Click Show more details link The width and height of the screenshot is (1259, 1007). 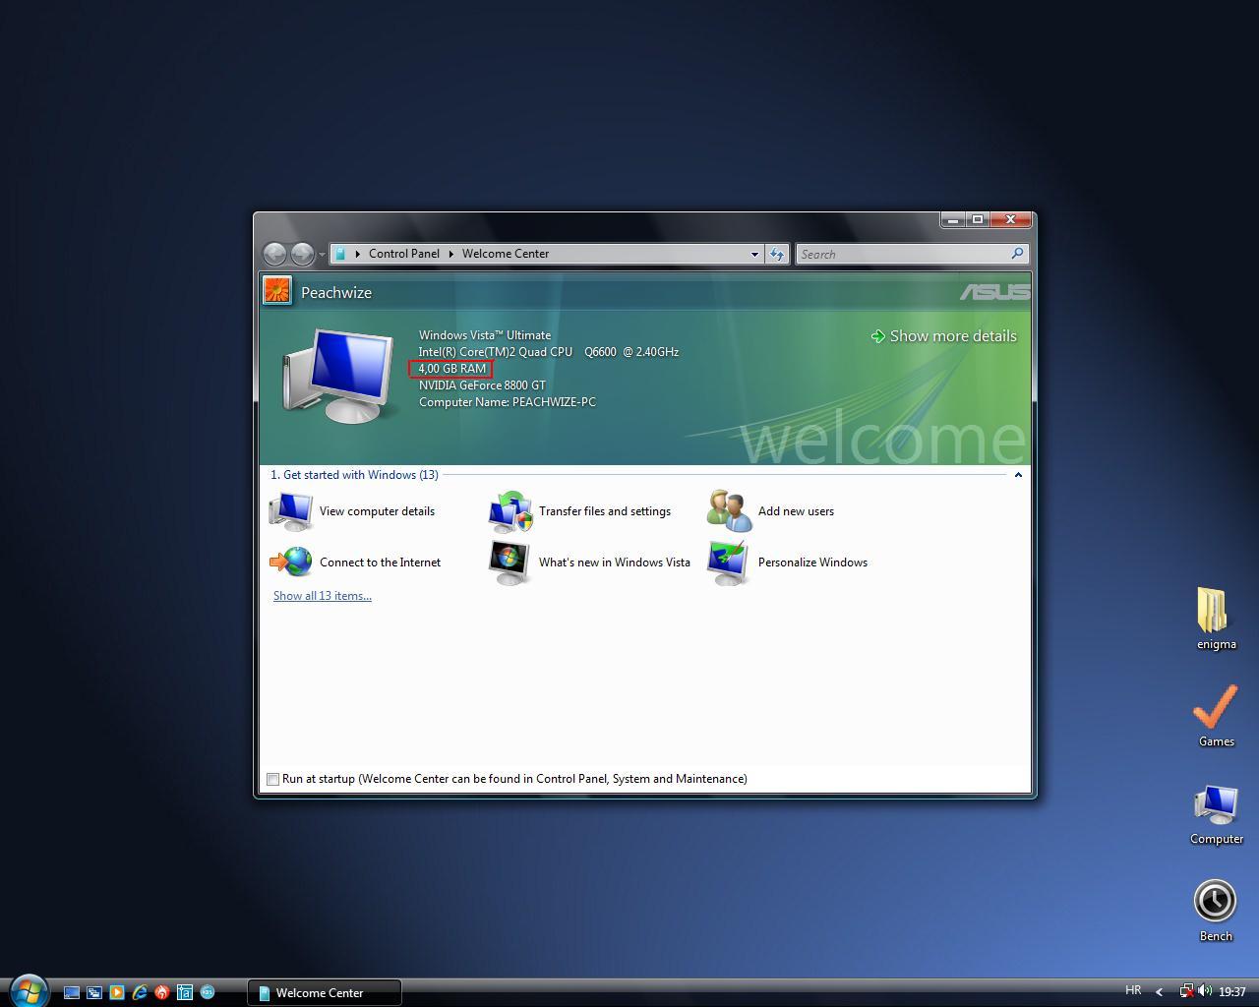943,336
